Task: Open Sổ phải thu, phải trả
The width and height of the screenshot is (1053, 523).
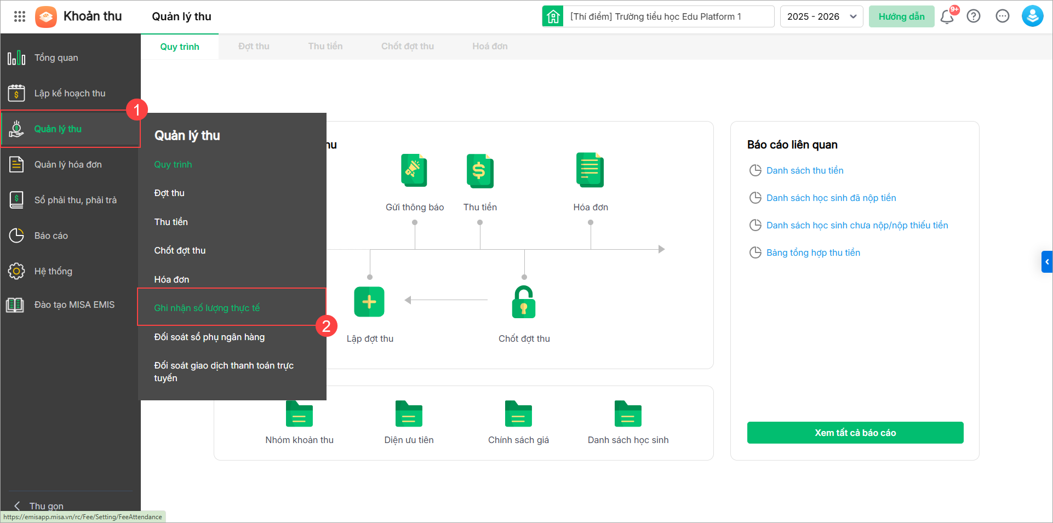Action: coord(71,200)
